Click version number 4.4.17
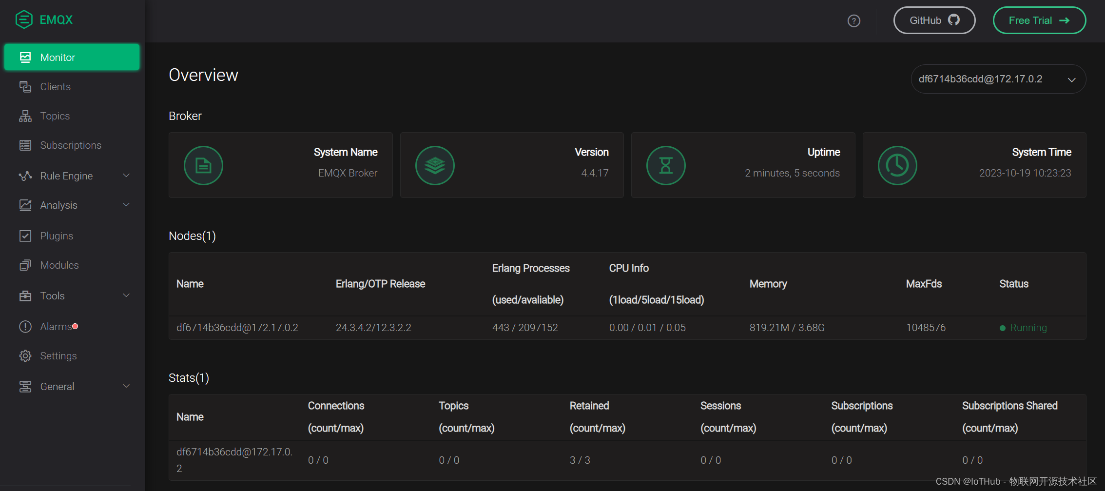 595,173
